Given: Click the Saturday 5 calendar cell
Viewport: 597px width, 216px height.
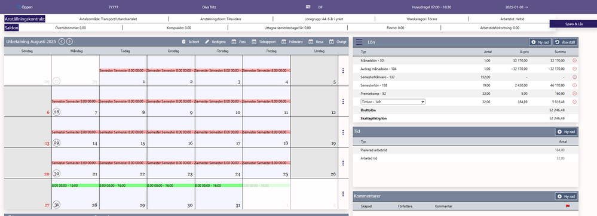Looking at the screenshot, I should pyautogui.click(x=314, y=70).
